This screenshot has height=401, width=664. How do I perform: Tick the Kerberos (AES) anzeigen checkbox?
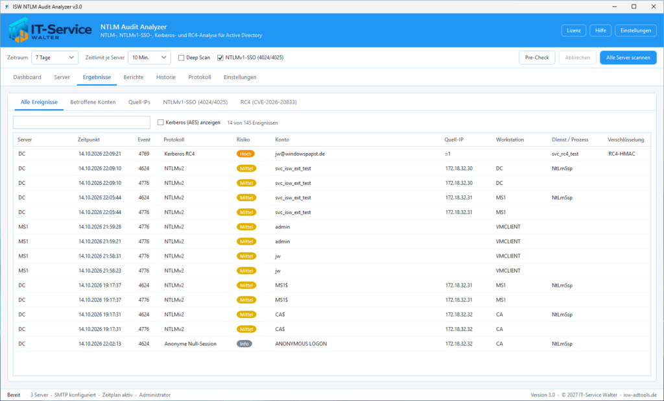(161, 123)
